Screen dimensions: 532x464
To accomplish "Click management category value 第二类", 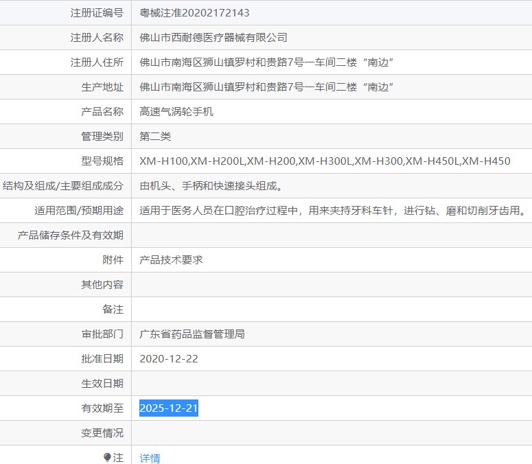I will (x=155, y=137).
